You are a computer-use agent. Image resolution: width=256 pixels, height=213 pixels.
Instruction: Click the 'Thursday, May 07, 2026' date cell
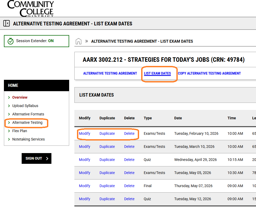click(x=193, y=186)
